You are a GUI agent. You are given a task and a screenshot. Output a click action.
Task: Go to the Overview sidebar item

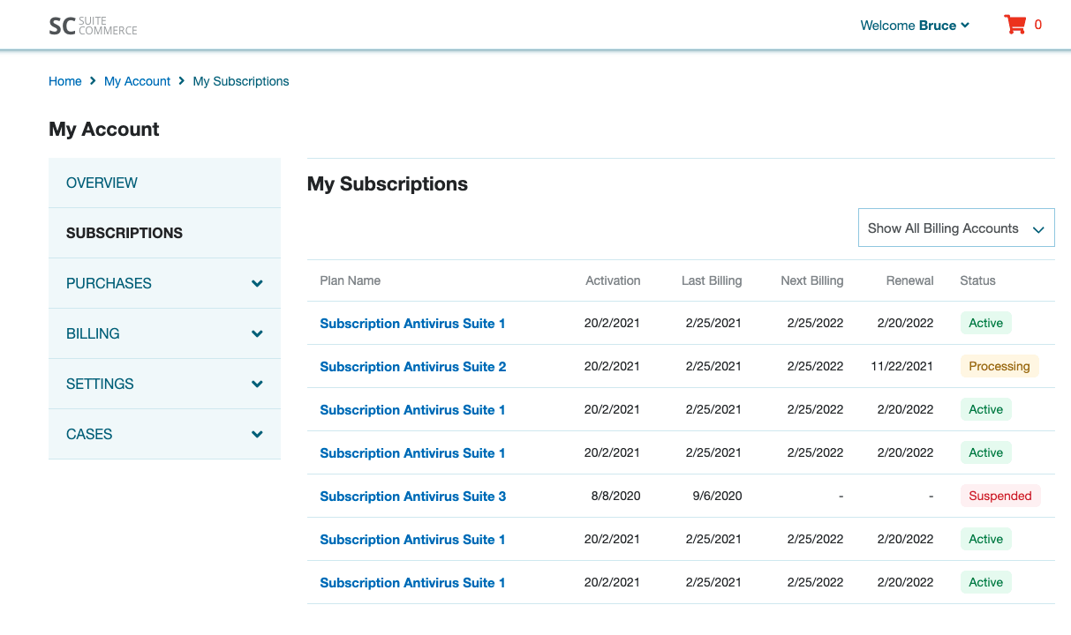tap(164, 183)
